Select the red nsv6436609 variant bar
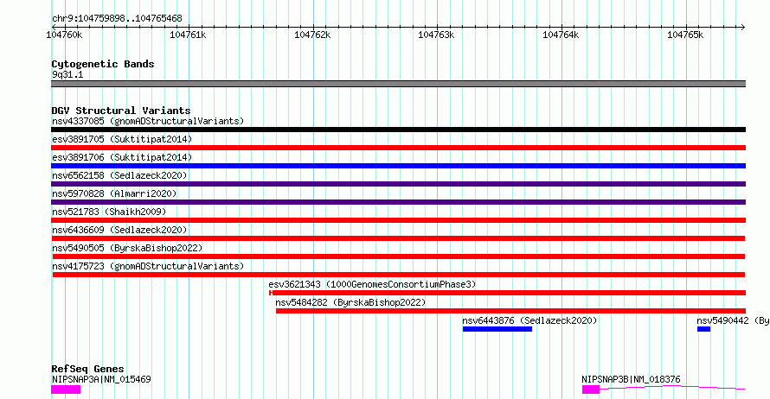Screen dimensions: 770x399 pyautogui.click(x=399, y=238)
